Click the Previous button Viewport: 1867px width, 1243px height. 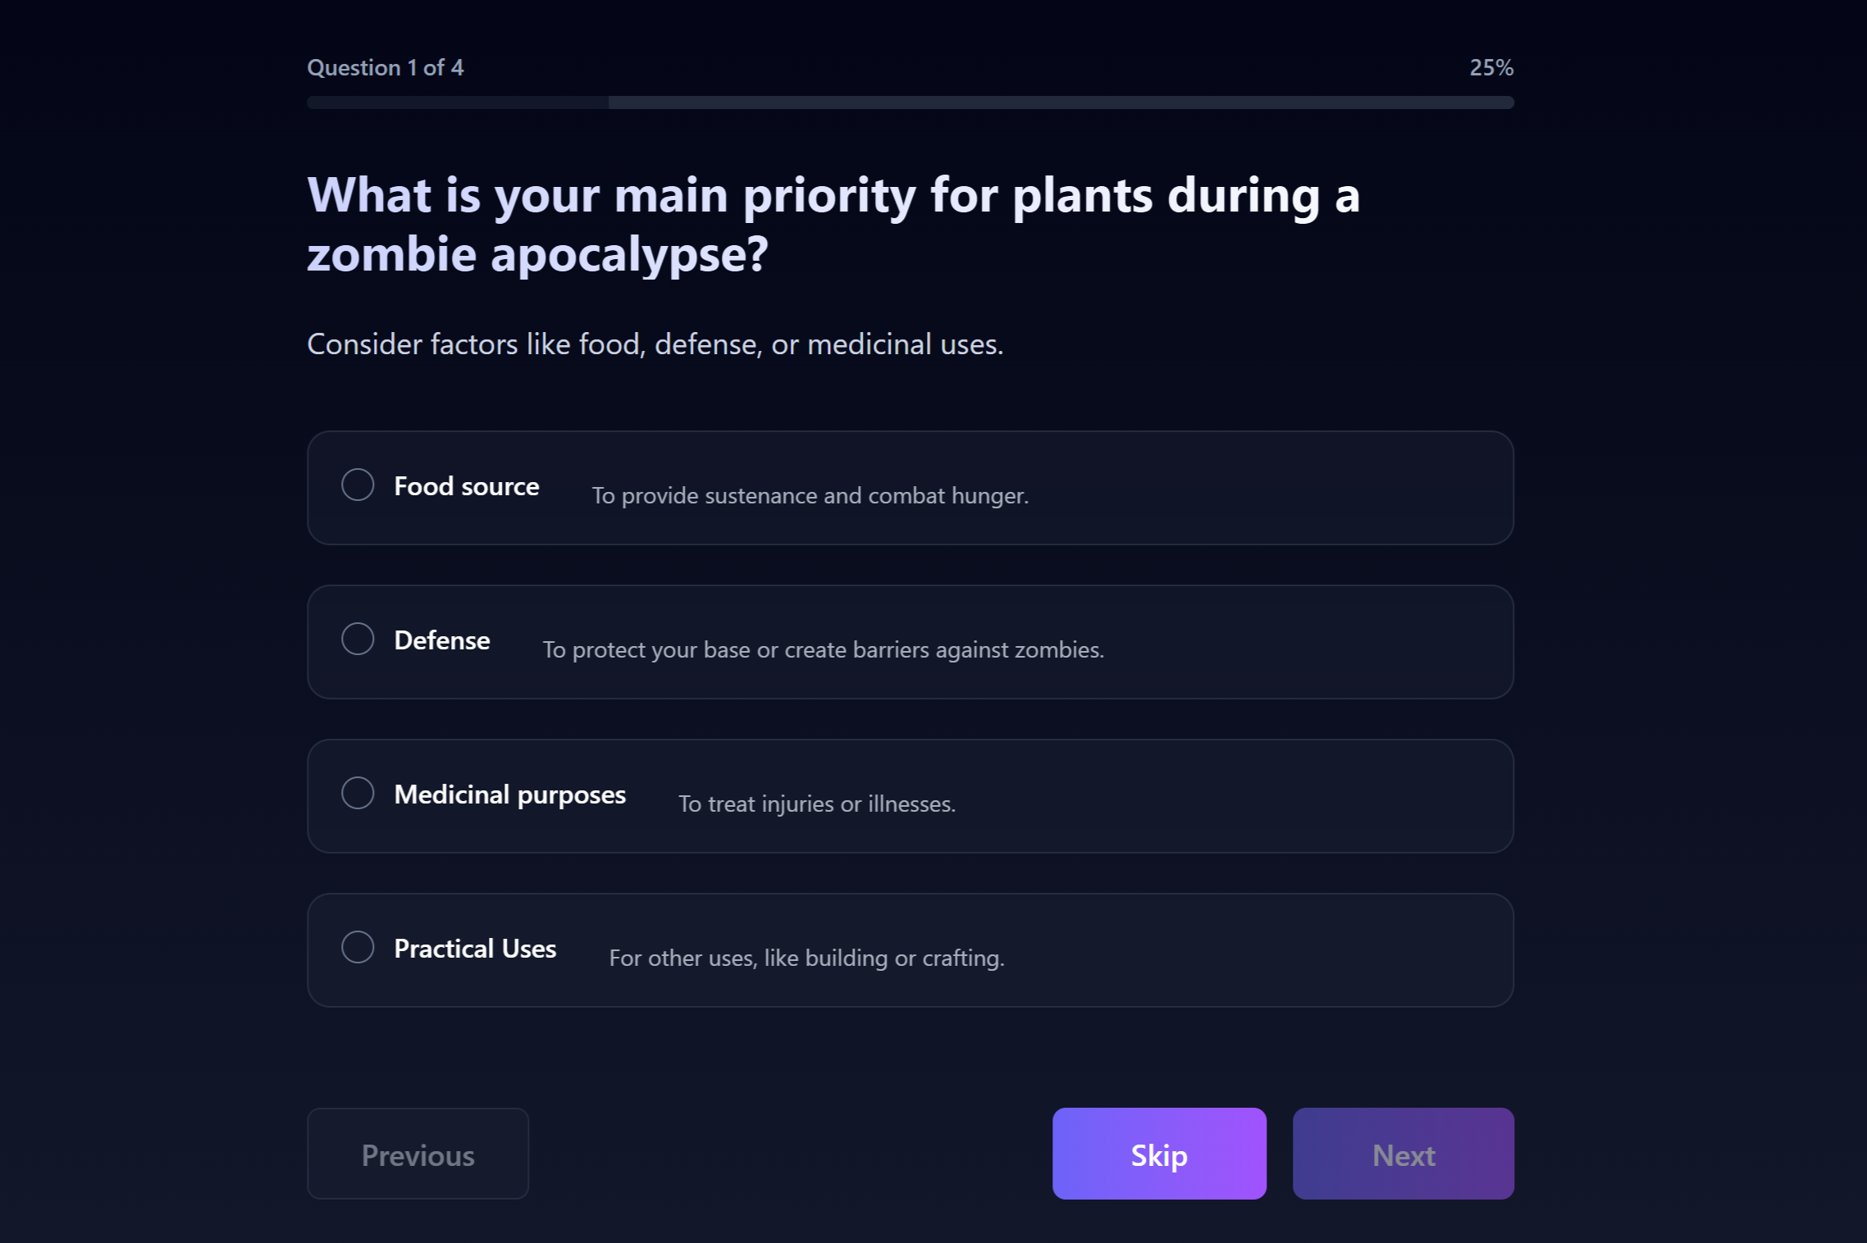418,1154
